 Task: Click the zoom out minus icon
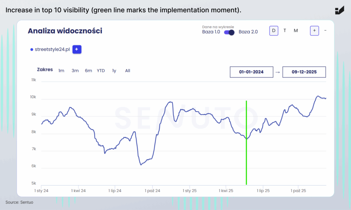point(325,30)
